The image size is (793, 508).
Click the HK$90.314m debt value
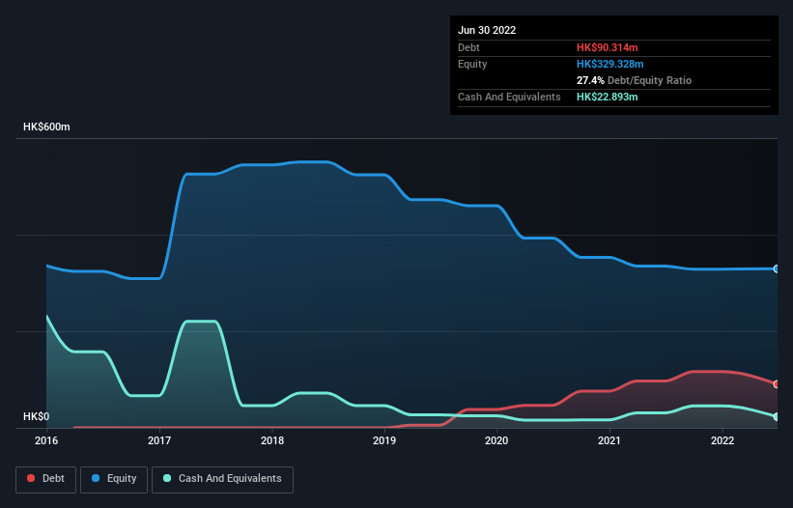coord(608,47)
